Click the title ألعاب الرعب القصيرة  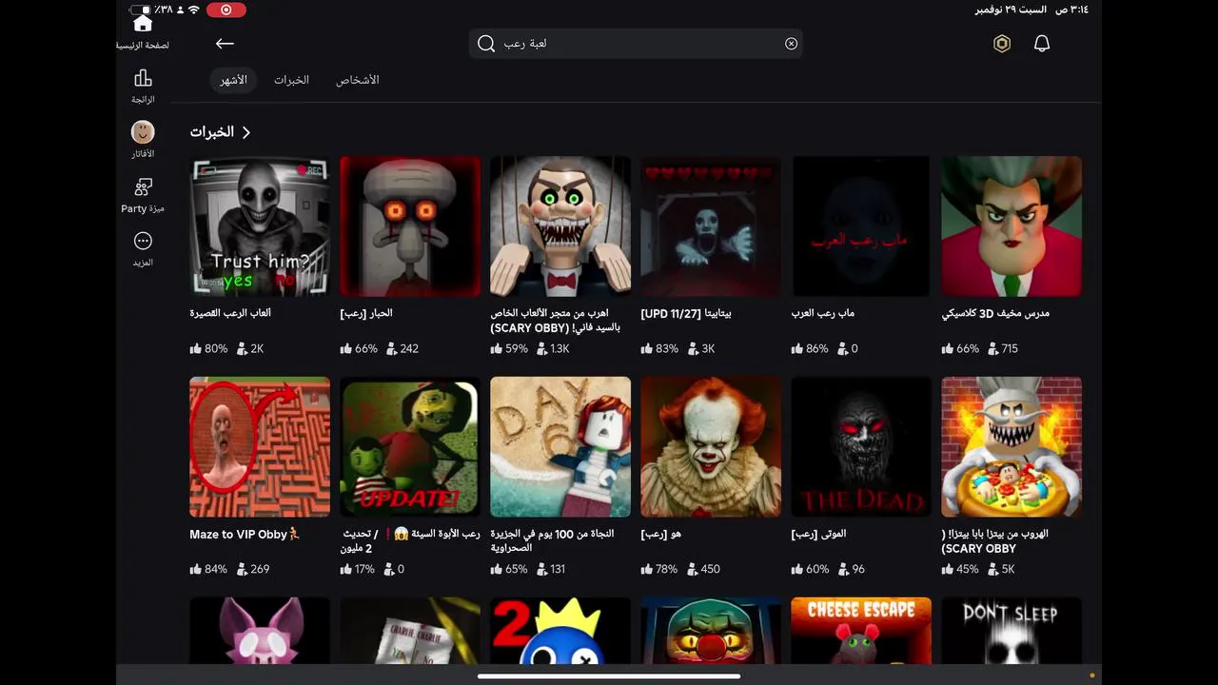coord(230,313)
